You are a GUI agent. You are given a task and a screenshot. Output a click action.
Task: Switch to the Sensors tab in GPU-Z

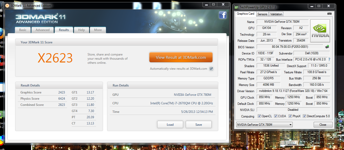tap(262, 14)
